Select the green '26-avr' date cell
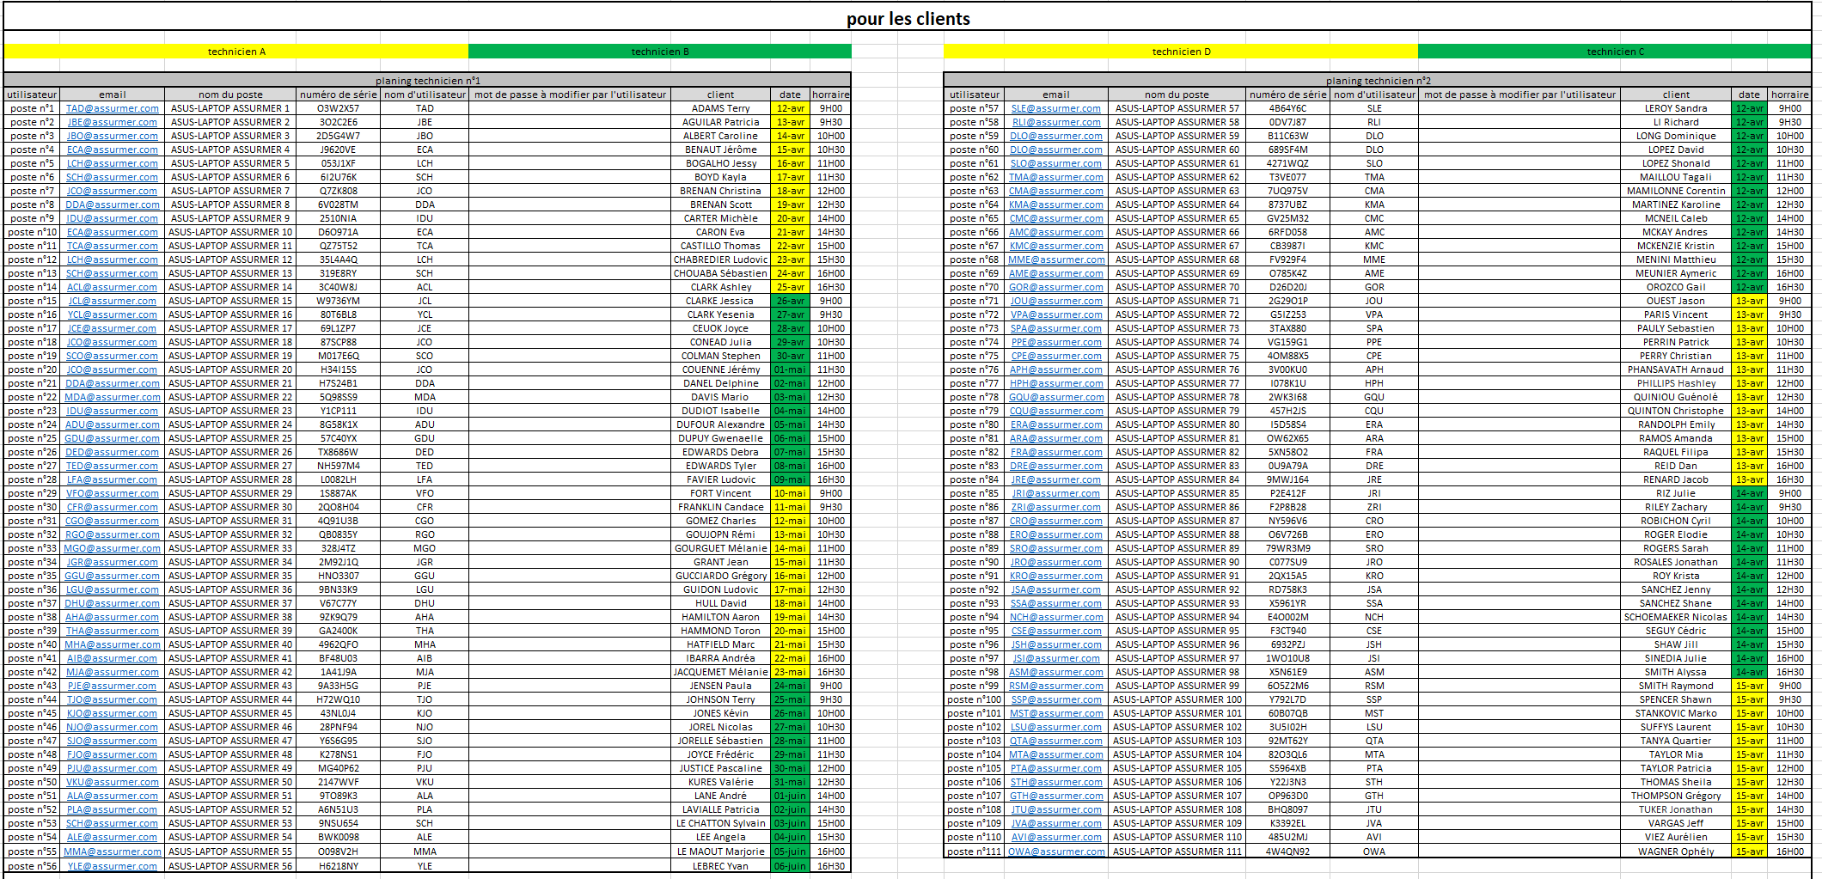Screen dimensions: 1822x879 790,301
